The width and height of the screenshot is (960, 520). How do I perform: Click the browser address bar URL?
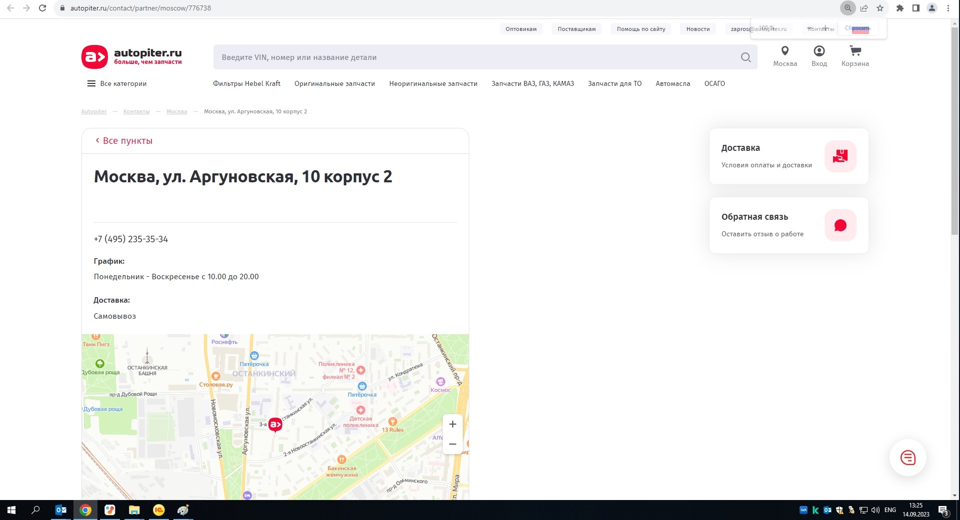pos(140,8)
